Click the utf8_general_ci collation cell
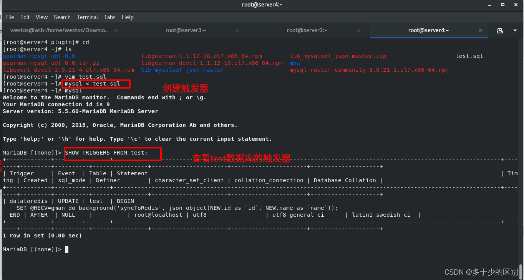 coord(298,215)
